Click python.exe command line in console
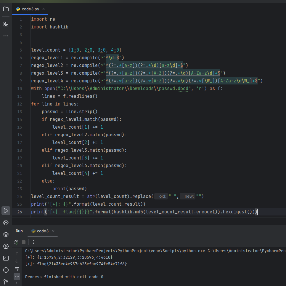The width and height of the screenshot is (286, 286). click(155, 251)
